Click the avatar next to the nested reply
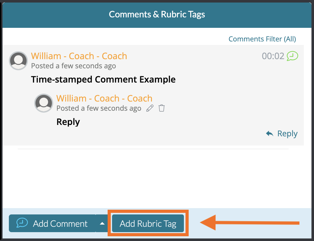The image size is (314, 241). coord(44,103)
